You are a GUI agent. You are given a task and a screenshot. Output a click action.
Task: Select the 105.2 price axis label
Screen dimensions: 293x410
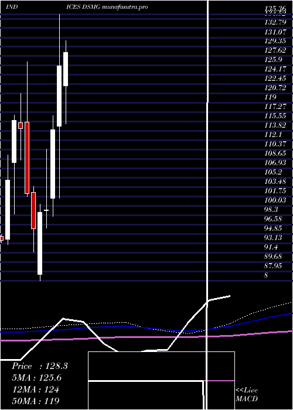coord(274,172)
